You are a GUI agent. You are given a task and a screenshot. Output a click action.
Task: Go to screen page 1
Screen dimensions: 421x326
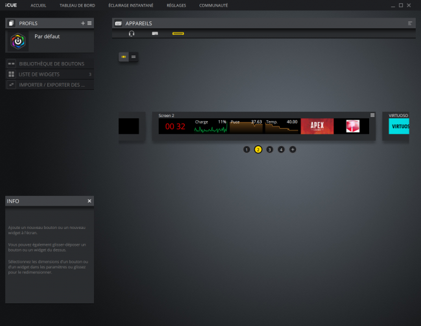(x=246, y=149)
